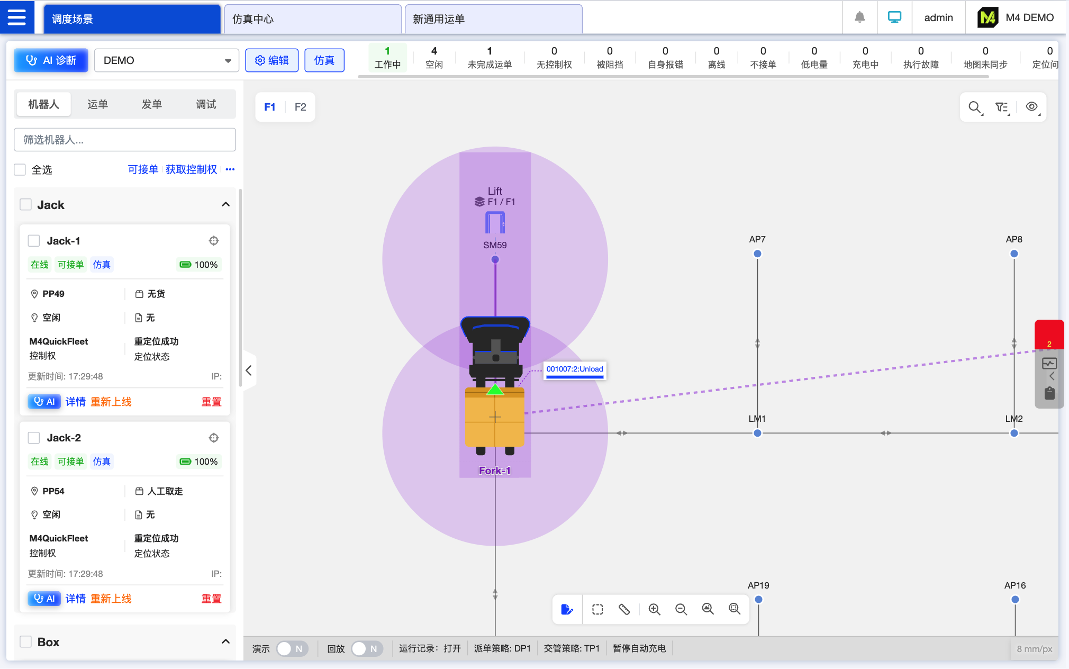The image size is (1069, 669).
Task: Select the rectangular selection tool
Action: [x=597, y=609]
